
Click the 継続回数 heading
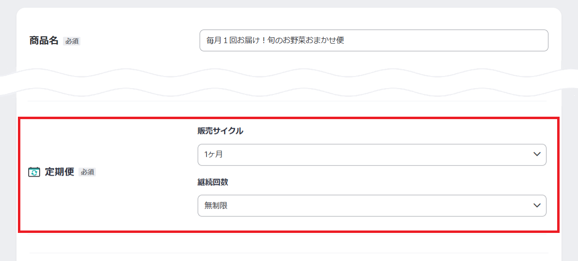pyautogui.click(x=213, y=183)
